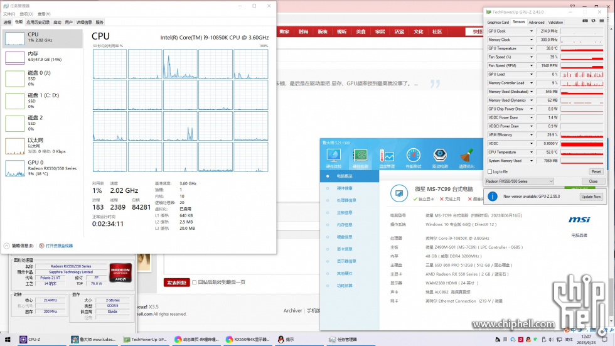Viewport: 615px width, 346px height.
Task: Select GPU 0 item in Task Manager sidebar
Action: point(43,168)
